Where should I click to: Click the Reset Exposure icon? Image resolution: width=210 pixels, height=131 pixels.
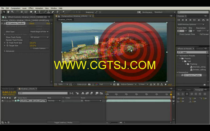click(x=166, y=84)
